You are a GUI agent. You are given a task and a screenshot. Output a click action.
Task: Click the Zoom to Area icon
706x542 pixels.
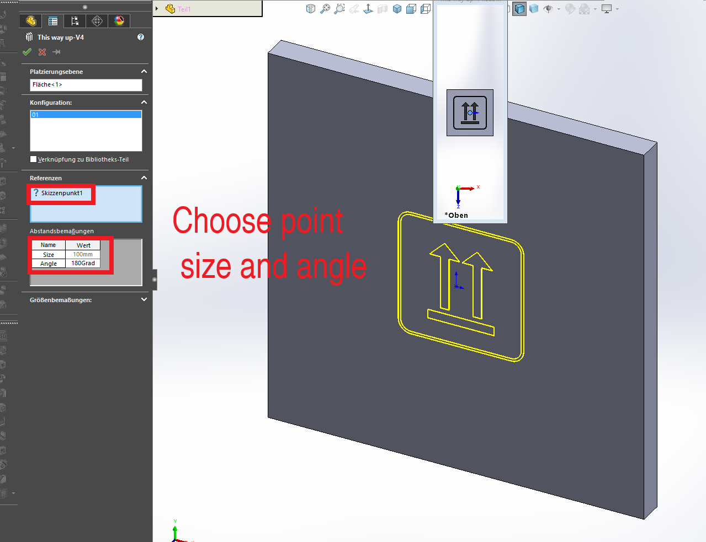[x=339, y=9]
